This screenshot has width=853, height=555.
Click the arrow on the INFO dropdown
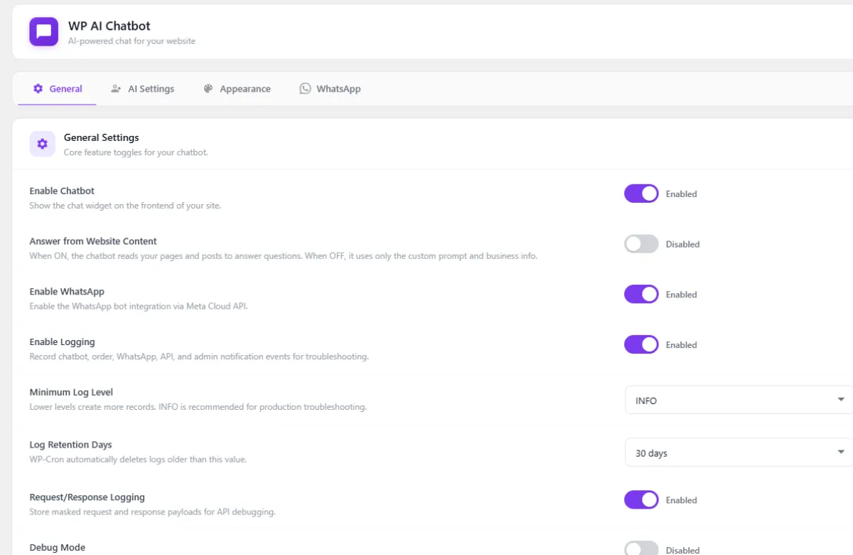841,400
